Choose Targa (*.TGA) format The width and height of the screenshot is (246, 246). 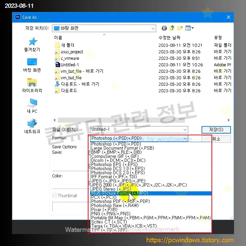(151, 226)
